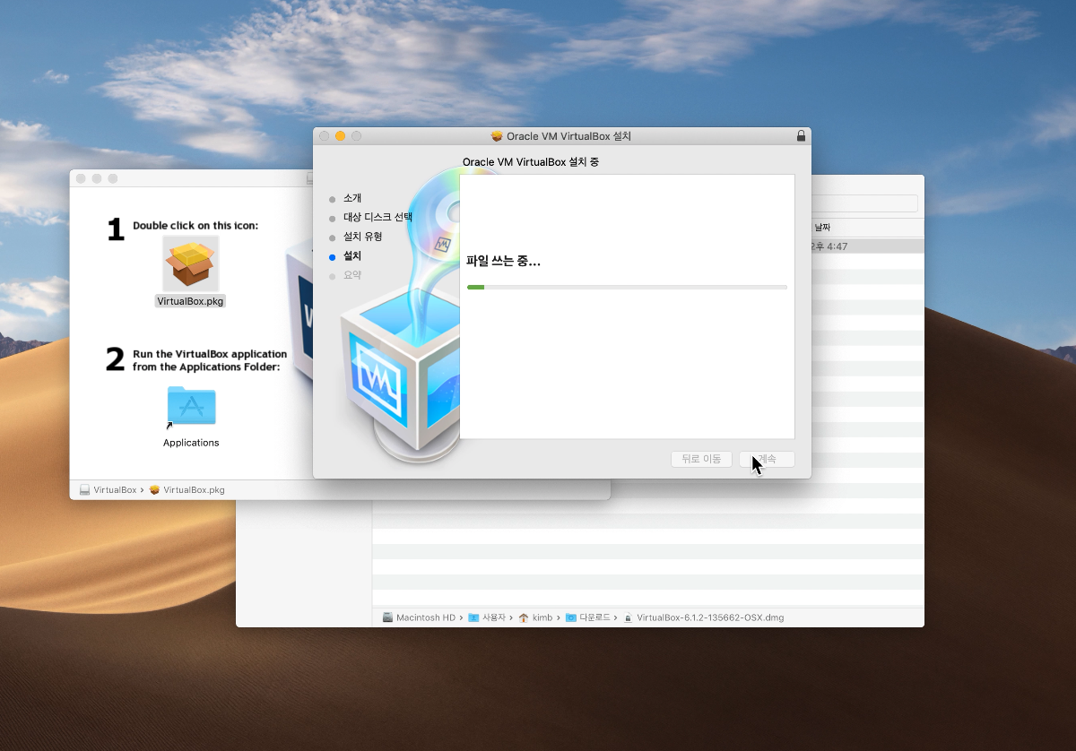Click 다운로드 folder in Finder path bar
The width and height of the screenshot is (1076, 751).
tap(588, 617)
